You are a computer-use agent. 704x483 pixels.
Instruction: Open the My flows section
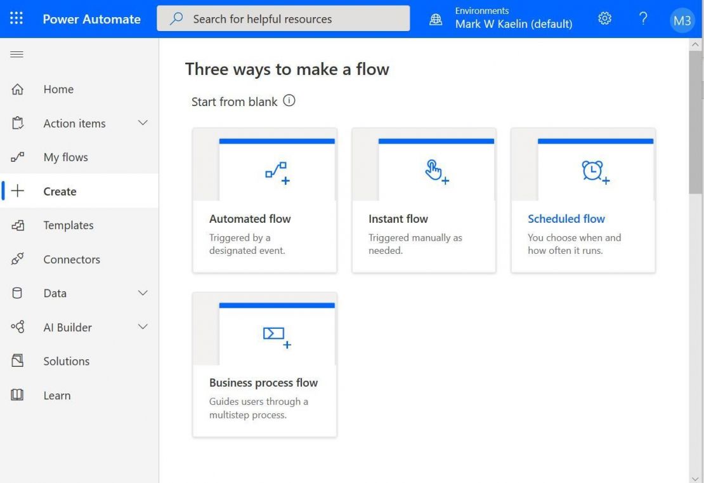pyautogui.click(x=64, y=157)
